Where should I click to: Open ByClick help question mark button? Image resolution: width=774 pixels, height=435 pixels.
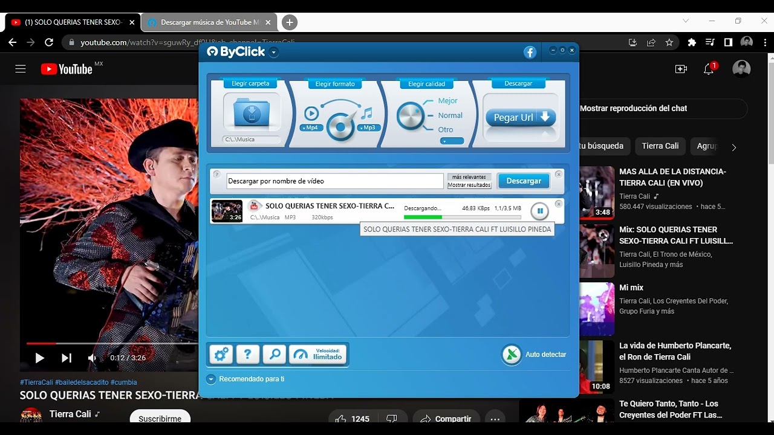point(248,355)
